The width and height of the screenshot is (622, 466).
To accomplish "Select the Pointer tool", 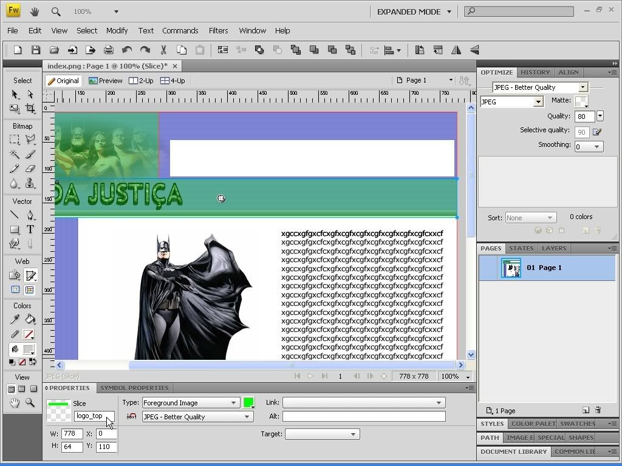I will [15, 94].
